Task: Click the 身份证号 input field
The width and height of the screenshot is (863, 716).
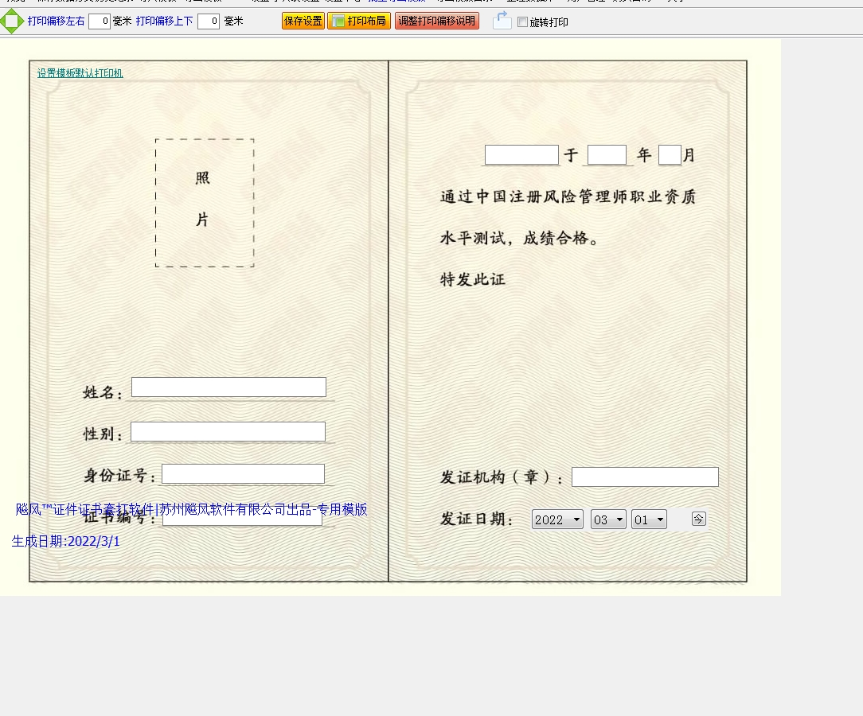Action: tap(243, 473)
